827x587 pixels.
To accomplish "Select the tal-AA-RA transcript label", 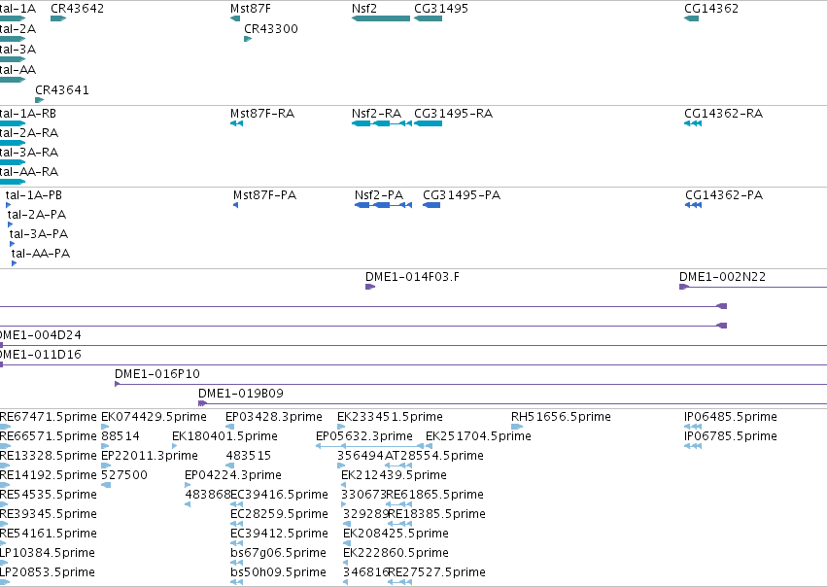I will (x=29, y=172).
